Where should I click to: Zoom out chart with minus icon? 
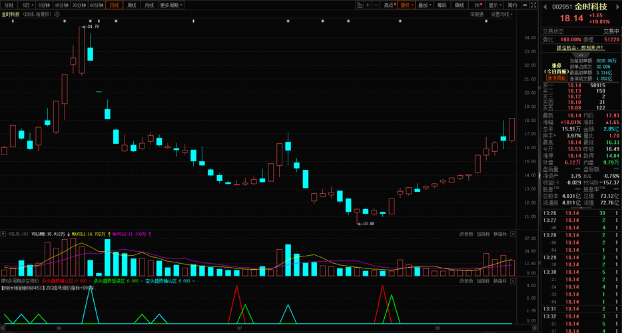[x=376, y=5]
